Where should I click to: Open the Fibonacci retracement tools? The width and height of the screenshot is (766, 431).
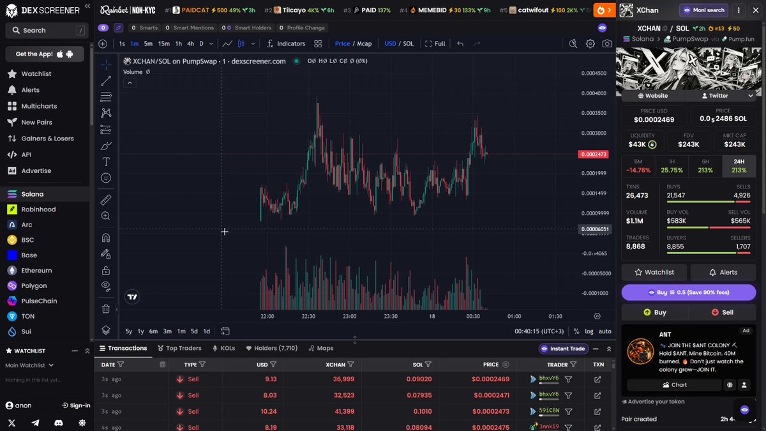[106, 97]
